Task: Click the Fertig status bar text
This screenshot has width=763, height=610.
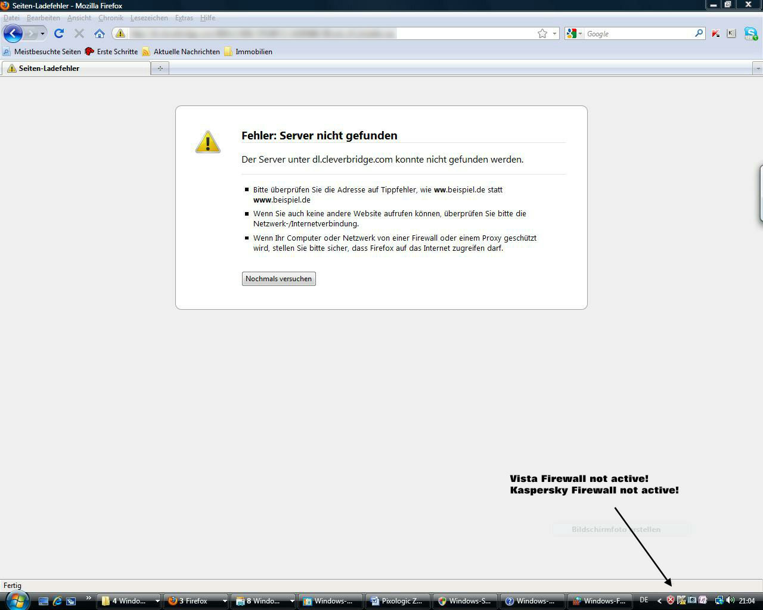Action: [13, 586]
